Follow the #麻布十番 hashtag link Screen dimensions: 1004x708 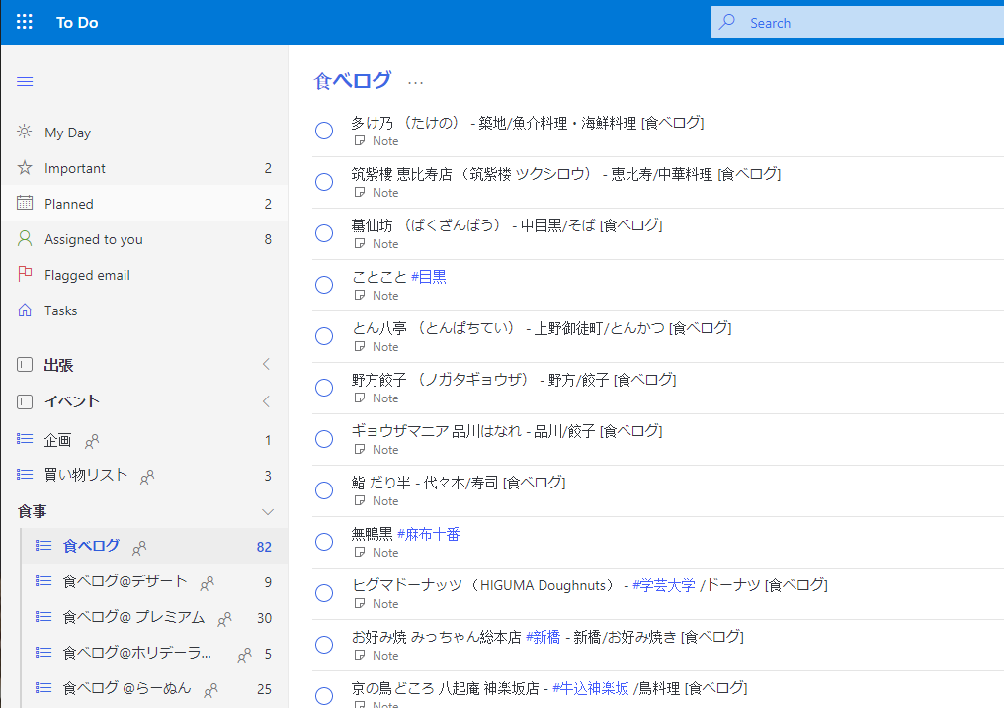pyautogui.click(x=428, y=534)
